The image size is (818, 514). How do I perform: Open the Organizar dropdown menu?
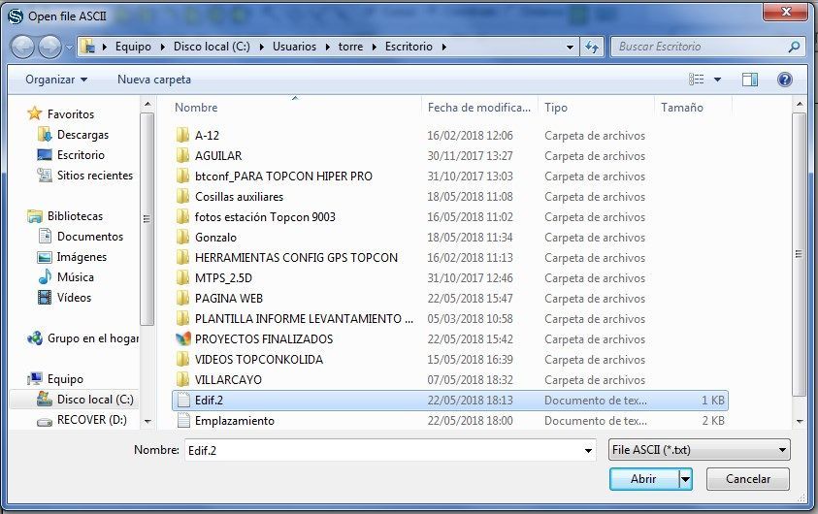pyautogui.click(x=56, y=80)
